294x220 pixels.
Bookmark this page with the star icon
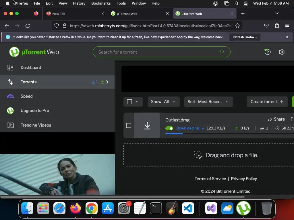[x=237, y=25]
